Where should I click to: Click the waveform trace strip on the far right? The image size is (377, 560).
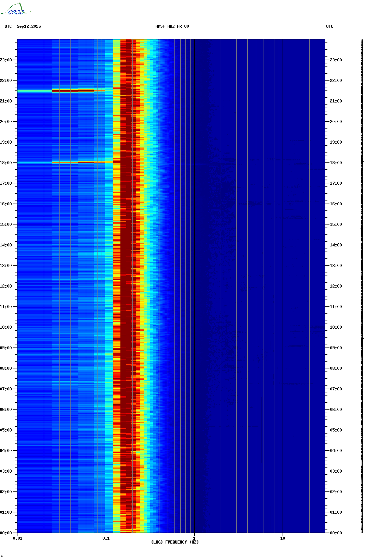362,286
